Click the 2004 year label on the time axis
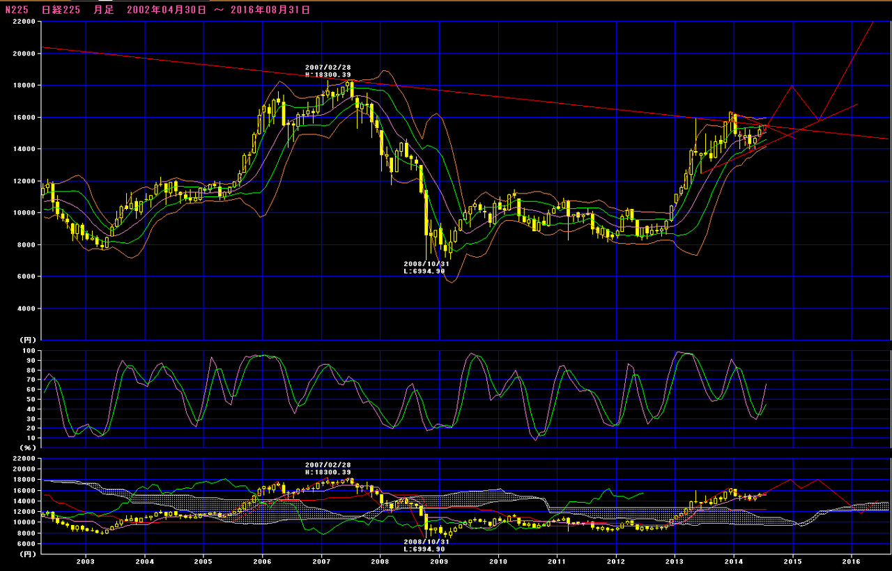 point(144,561)
